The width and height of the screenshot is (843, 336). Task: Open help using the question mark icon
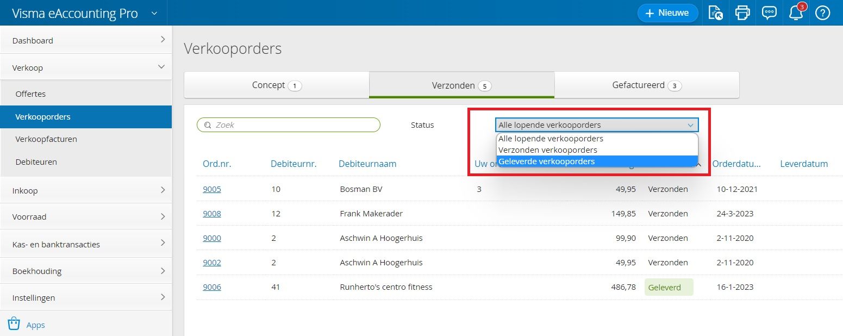(822, 13)
